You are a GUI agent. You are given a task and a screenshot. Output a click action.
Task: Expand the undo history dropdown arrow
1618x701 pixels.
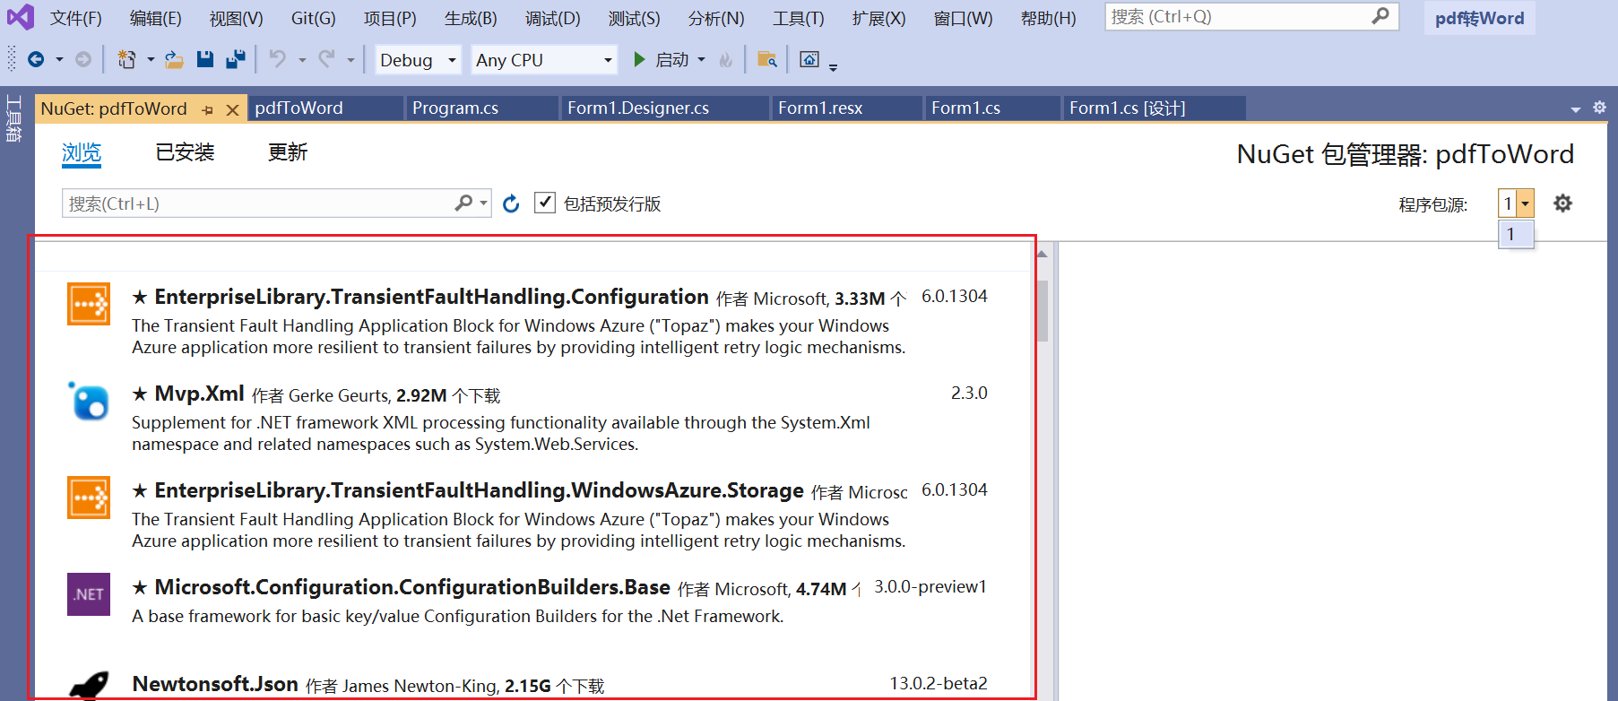(x=302, y=60)
